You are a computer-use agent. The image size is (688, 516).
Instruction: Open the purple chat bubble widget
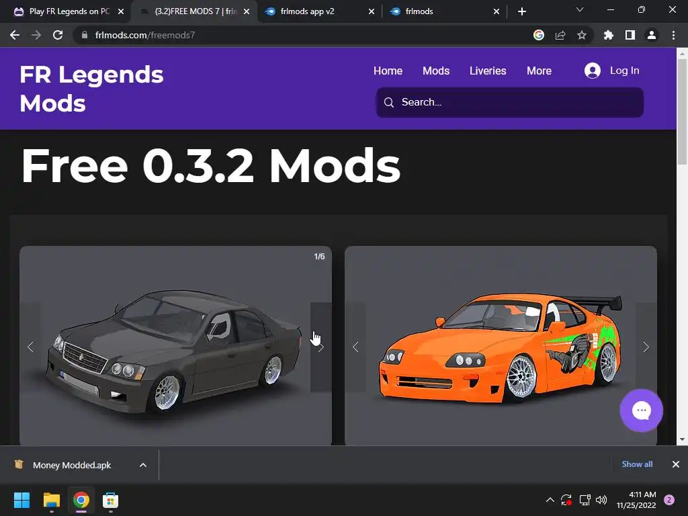(x=641, y=411)
